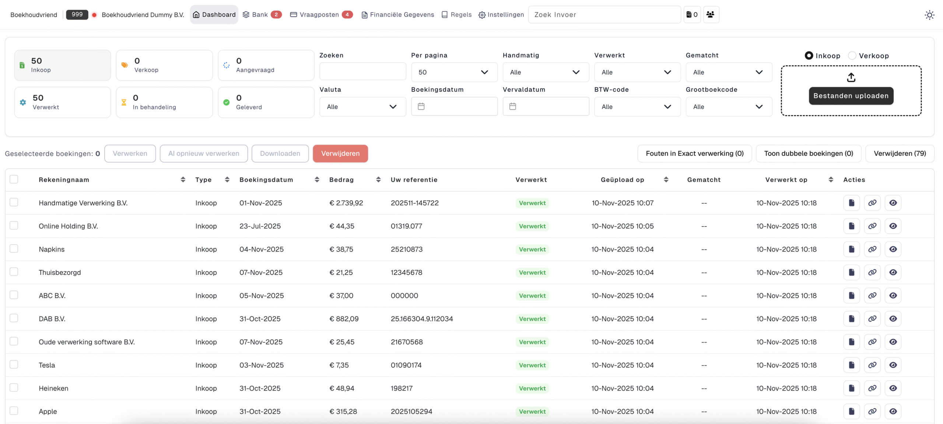Open the Per pagina dropdown
Image resolution: width=943 pixels, height=424 pixels.
[454, 72]
